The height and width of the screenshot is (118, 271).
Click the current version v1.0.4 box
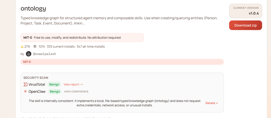[245, 11]
